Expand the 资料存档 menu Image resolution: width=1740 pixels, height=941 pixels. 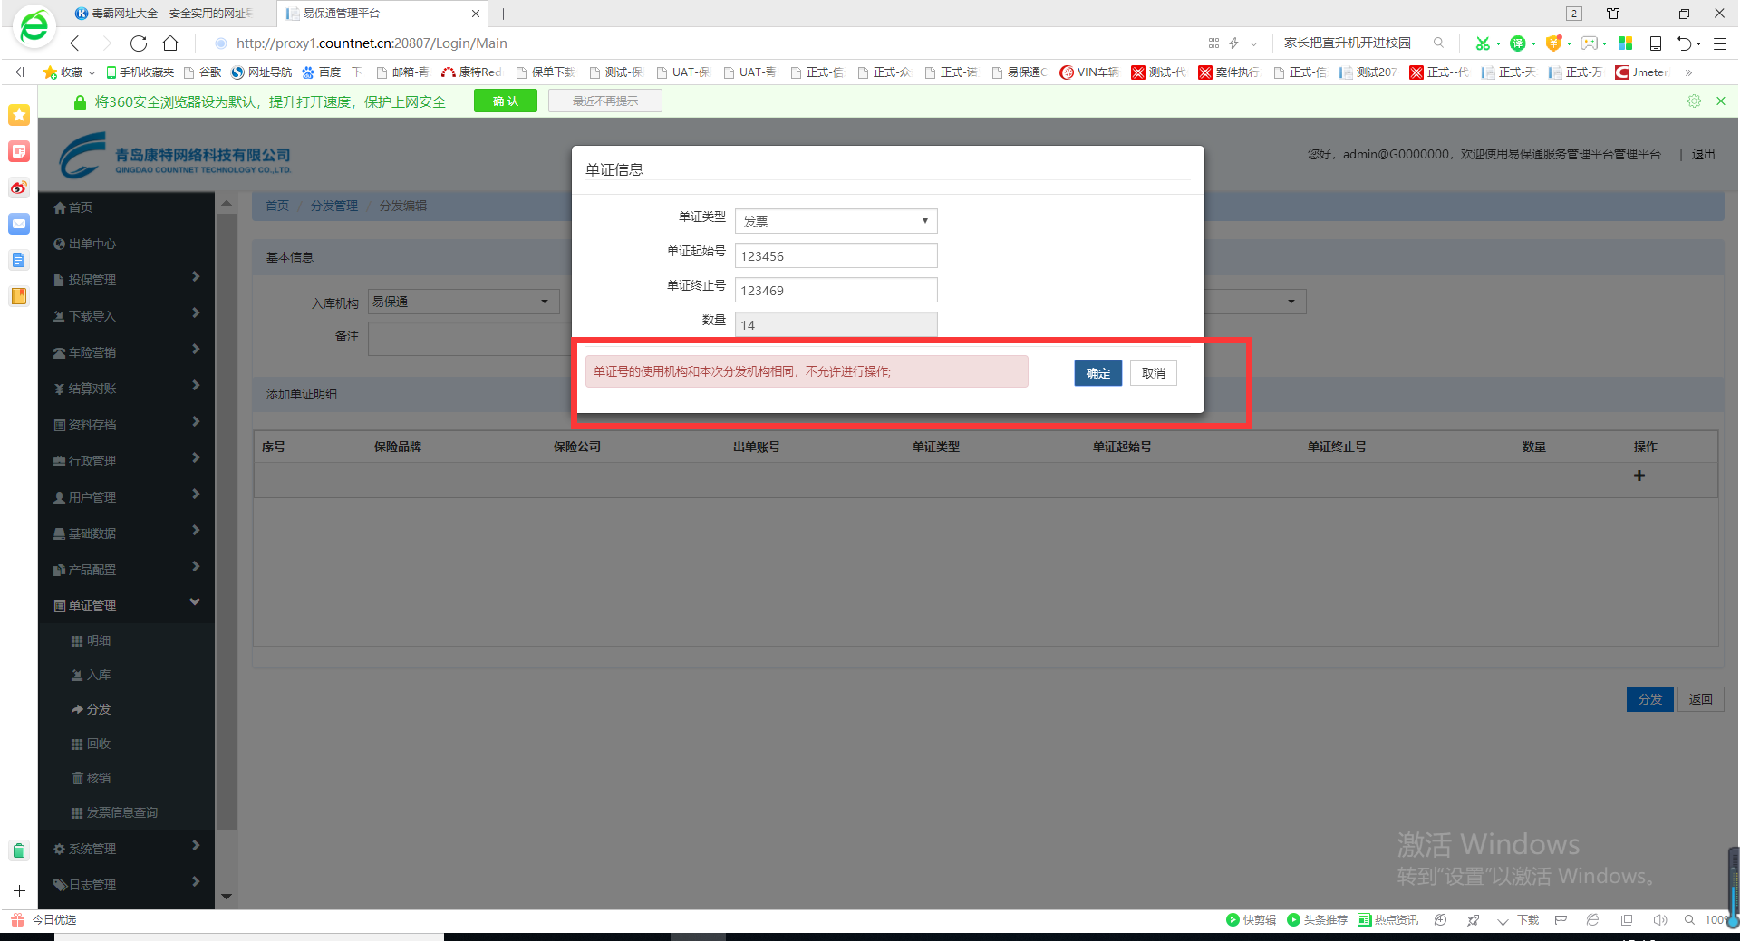(127, 425)
